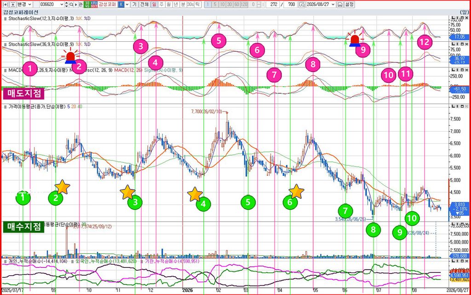Select the 30s period button
Viewport: 471px width, 295px height.
pos(190,5)
